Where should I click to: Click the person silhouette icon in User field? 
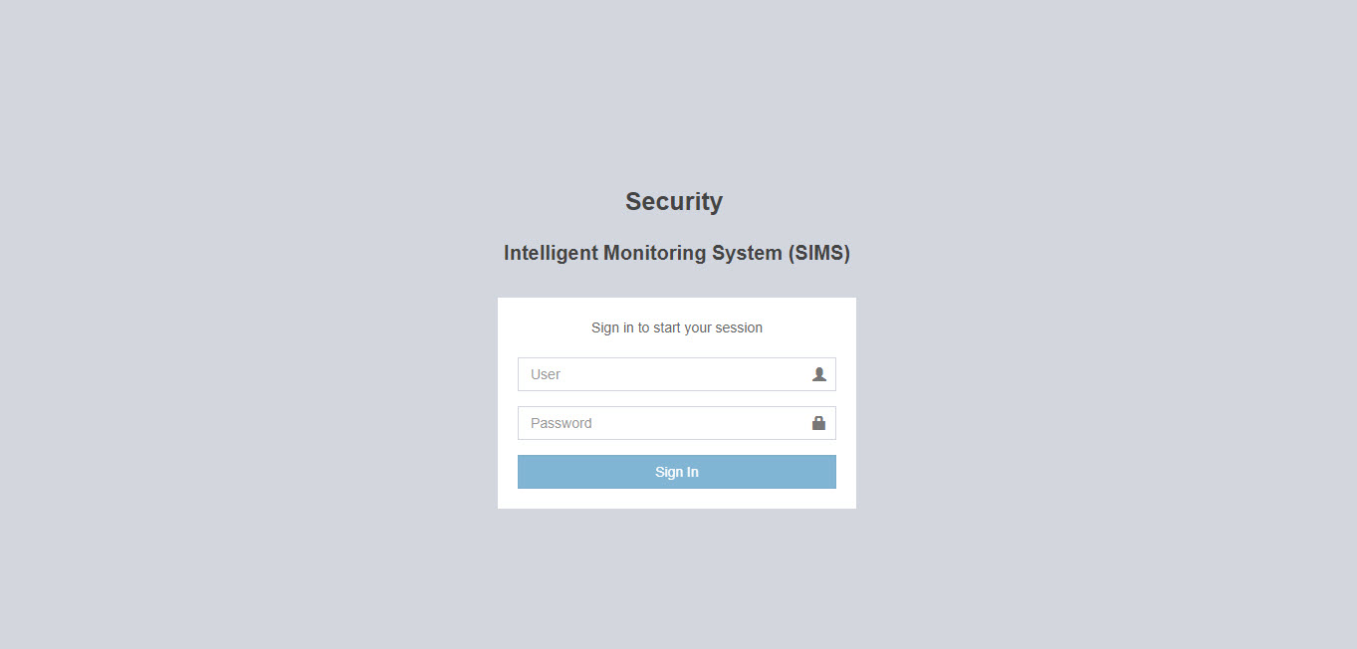pos(819,374)
